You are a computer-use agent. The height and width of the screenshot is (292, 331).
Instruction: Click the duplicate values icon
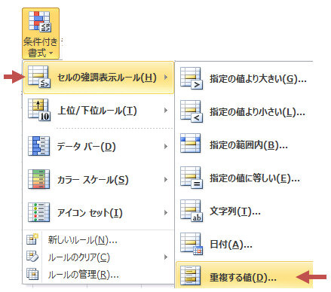(x=191, y=275)
